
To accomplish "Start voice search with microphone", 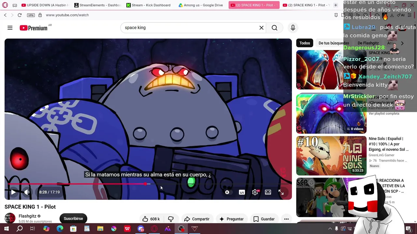I will [x=293, y=28].
